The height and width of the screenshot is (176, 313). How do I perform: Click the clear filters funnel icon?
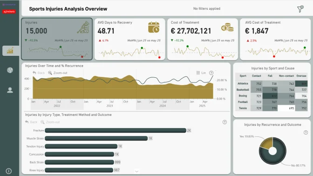point(300,9)
